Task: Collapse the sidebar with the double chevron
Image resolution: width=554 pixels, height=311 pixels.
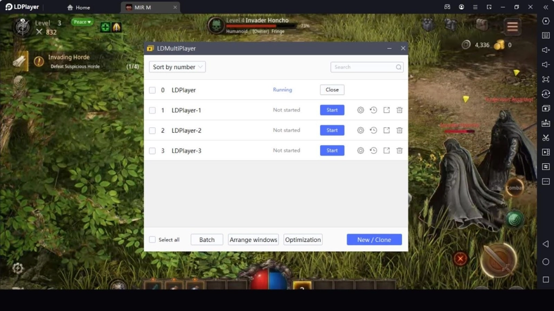Action: [x=546, y=7]
